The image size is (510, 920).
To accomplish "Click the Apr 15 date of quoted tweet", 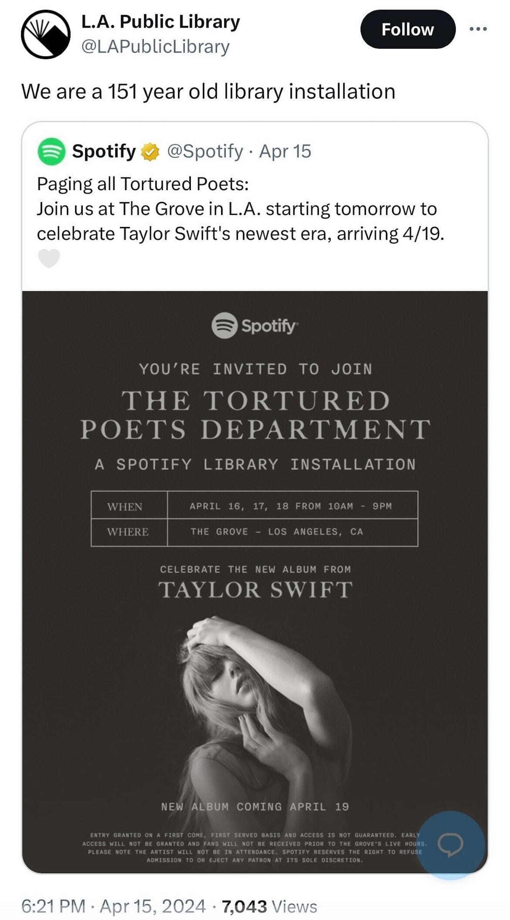I will pos(285,151).
